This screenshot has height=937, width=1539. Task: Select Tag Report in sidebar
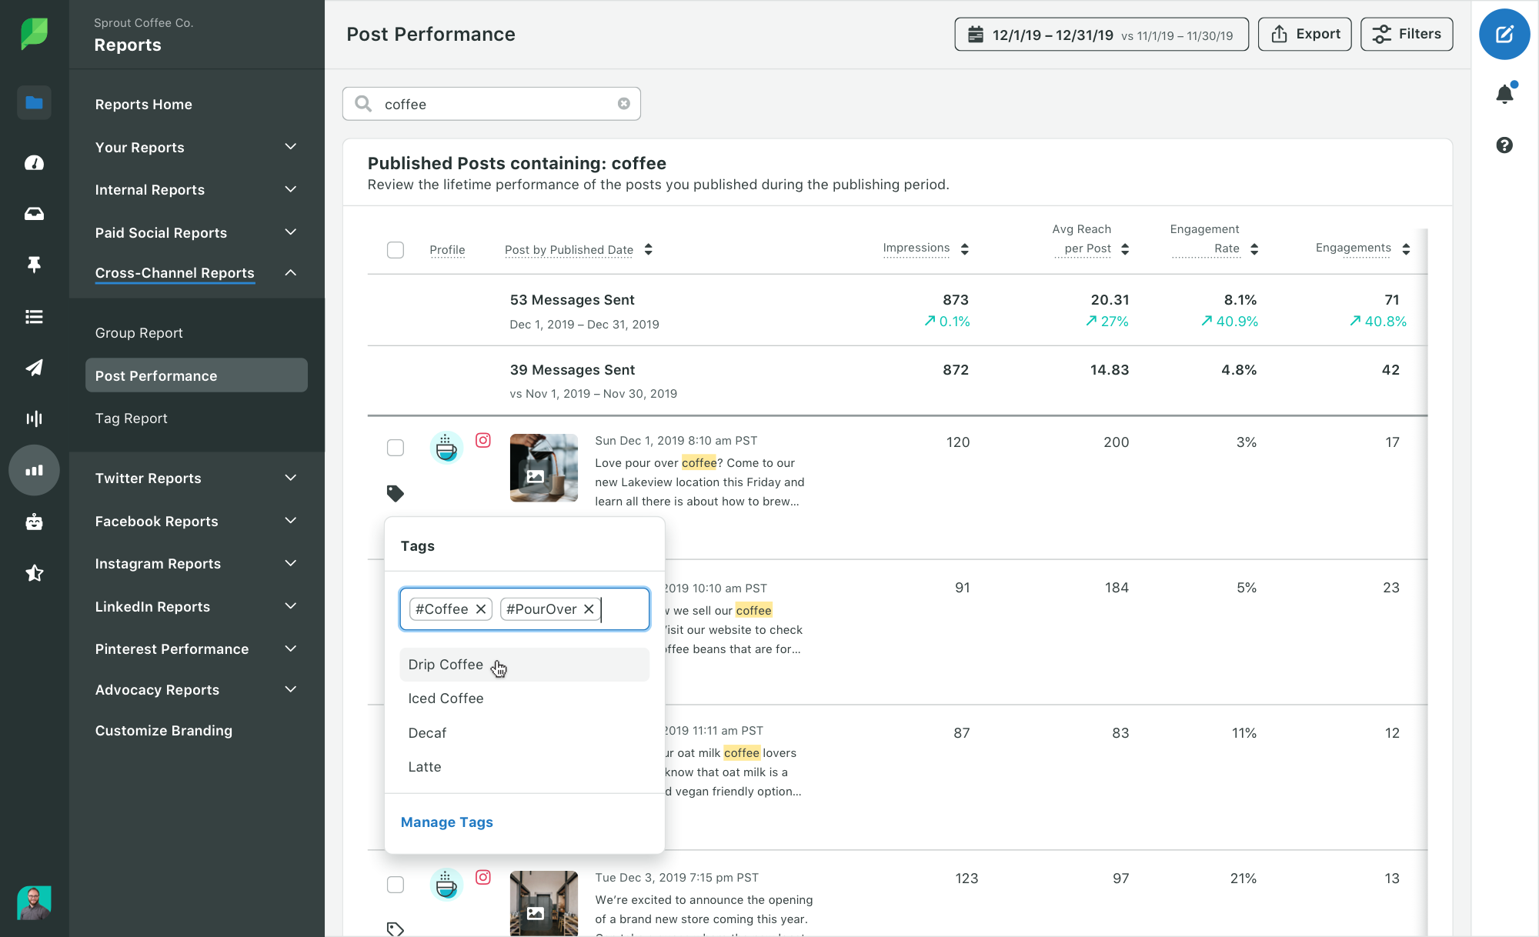pyautogui.click(x=131, y=418)
